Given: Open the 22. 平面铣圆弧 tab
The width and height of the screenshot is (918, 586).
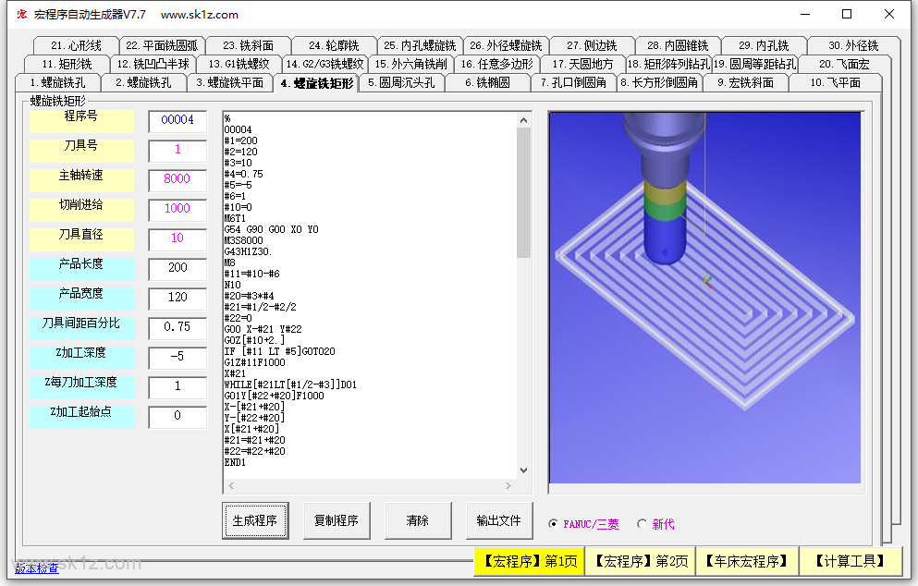Looking at the screenshot, I should [162, 45].
